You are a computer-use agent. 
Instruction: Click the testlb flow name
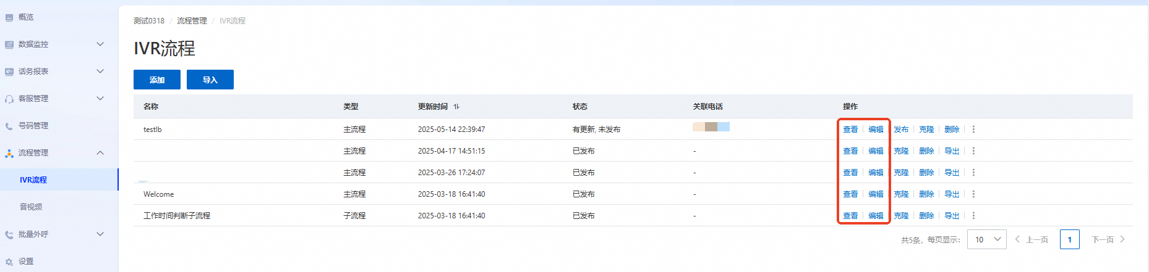click(153, 130)
